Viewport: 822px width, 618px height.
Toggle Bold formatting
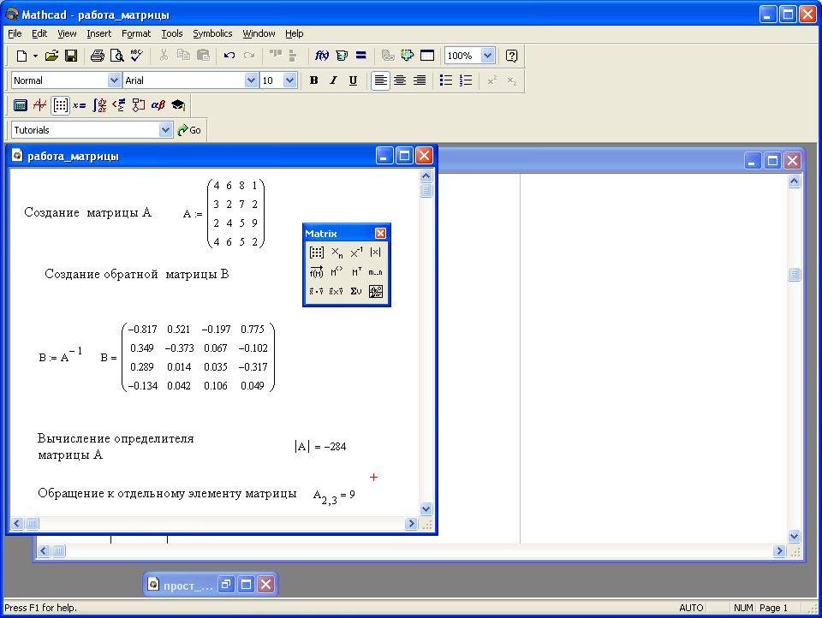click(313, 80)
